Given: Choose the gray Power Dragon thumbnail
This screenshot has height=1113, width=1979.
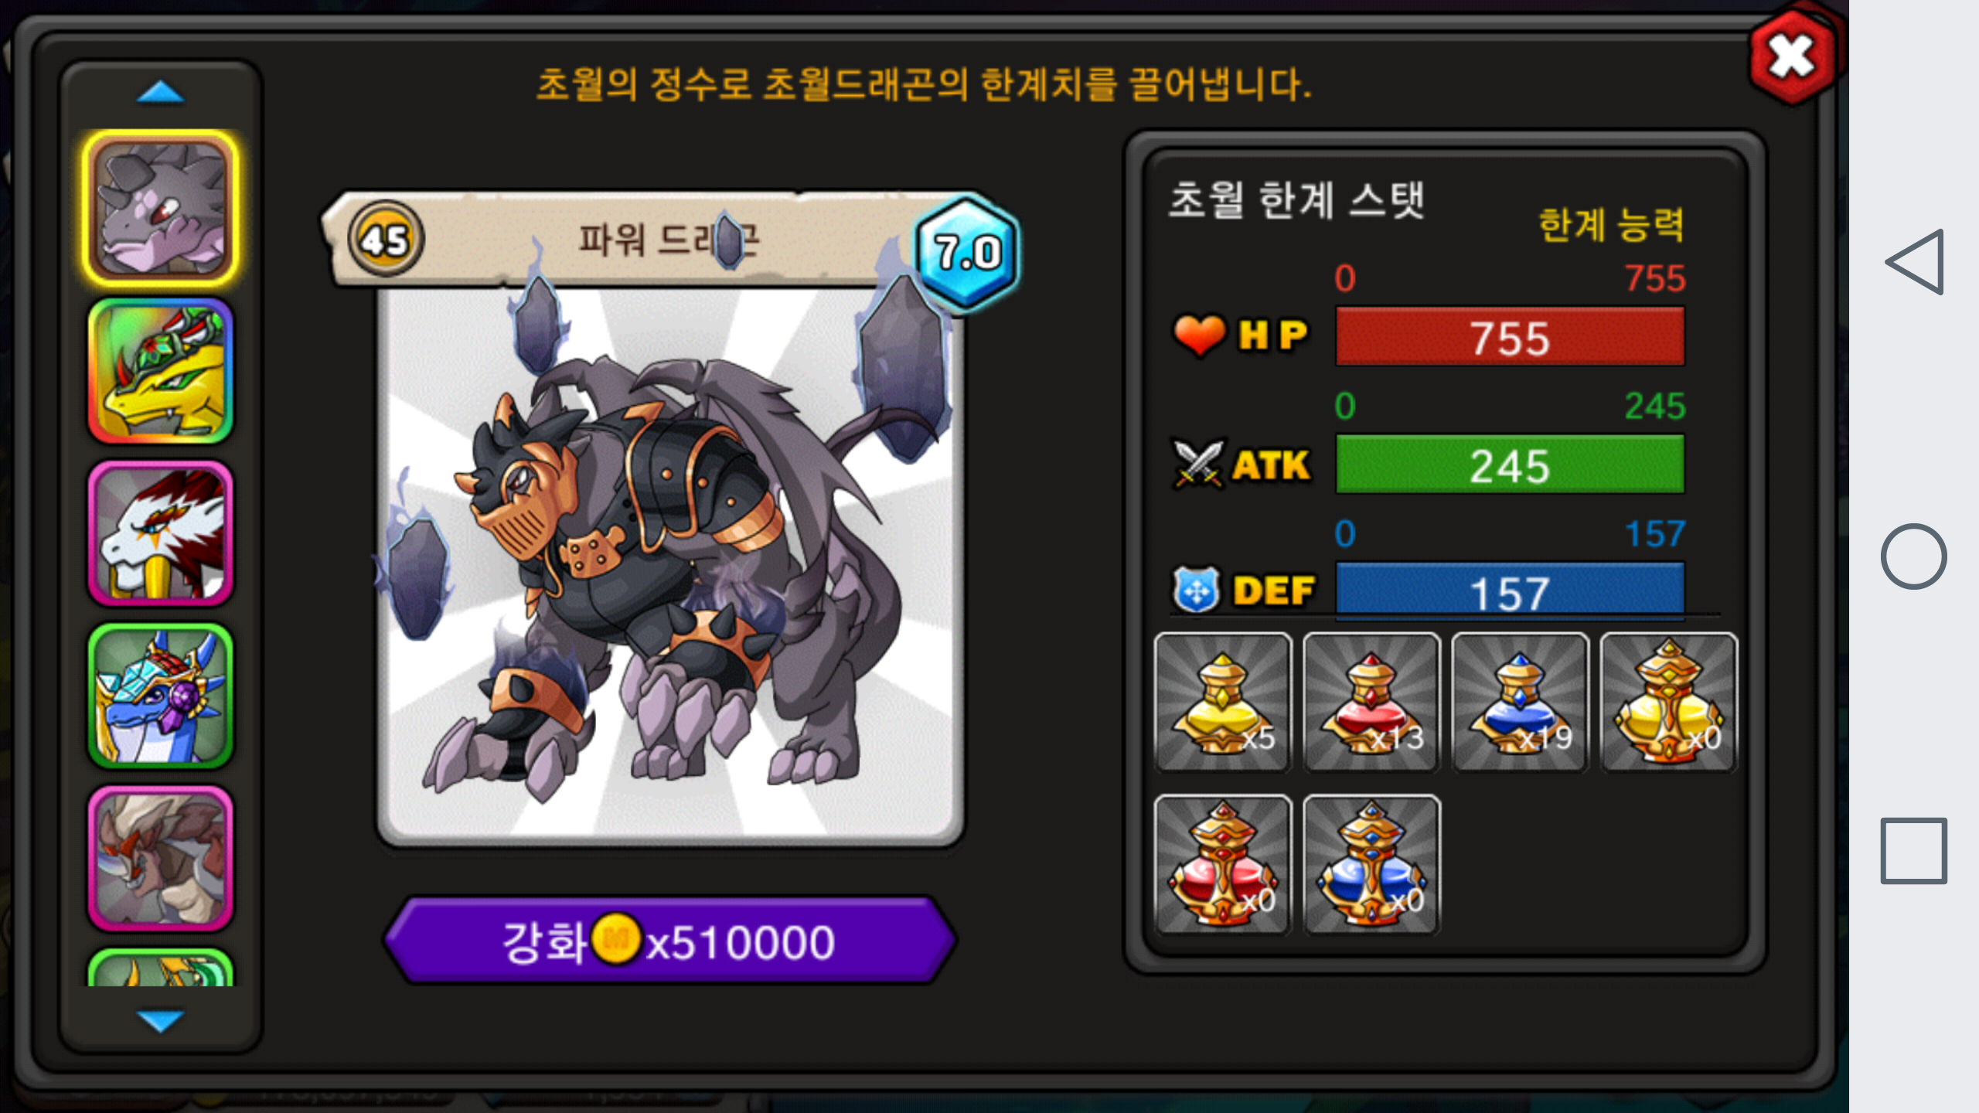Looking at the screenshot, I should click(160, 209).
